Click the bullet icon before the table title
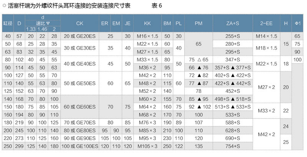 point(4,6)
